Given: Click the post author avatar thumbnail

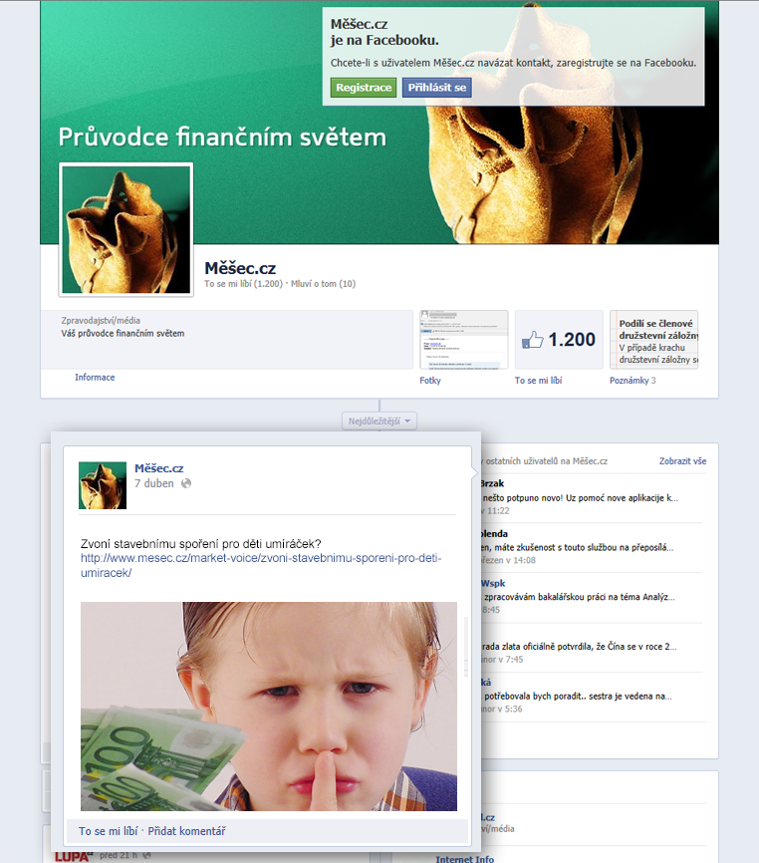Looking at the screenshot, I should (103, 485).
